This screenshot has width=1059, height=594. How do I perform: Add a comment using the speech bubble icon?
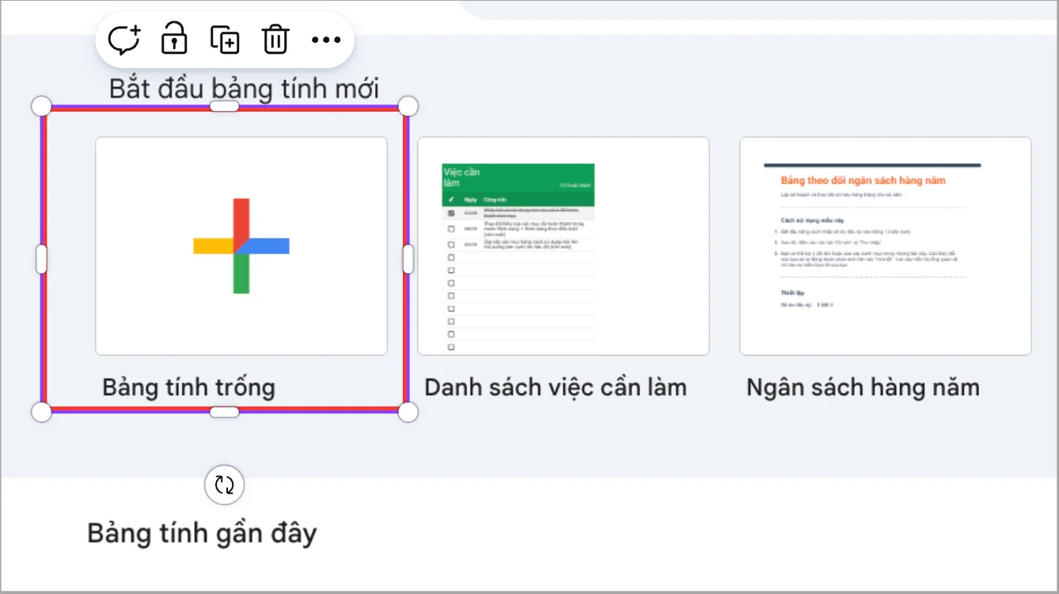(124, 39)
